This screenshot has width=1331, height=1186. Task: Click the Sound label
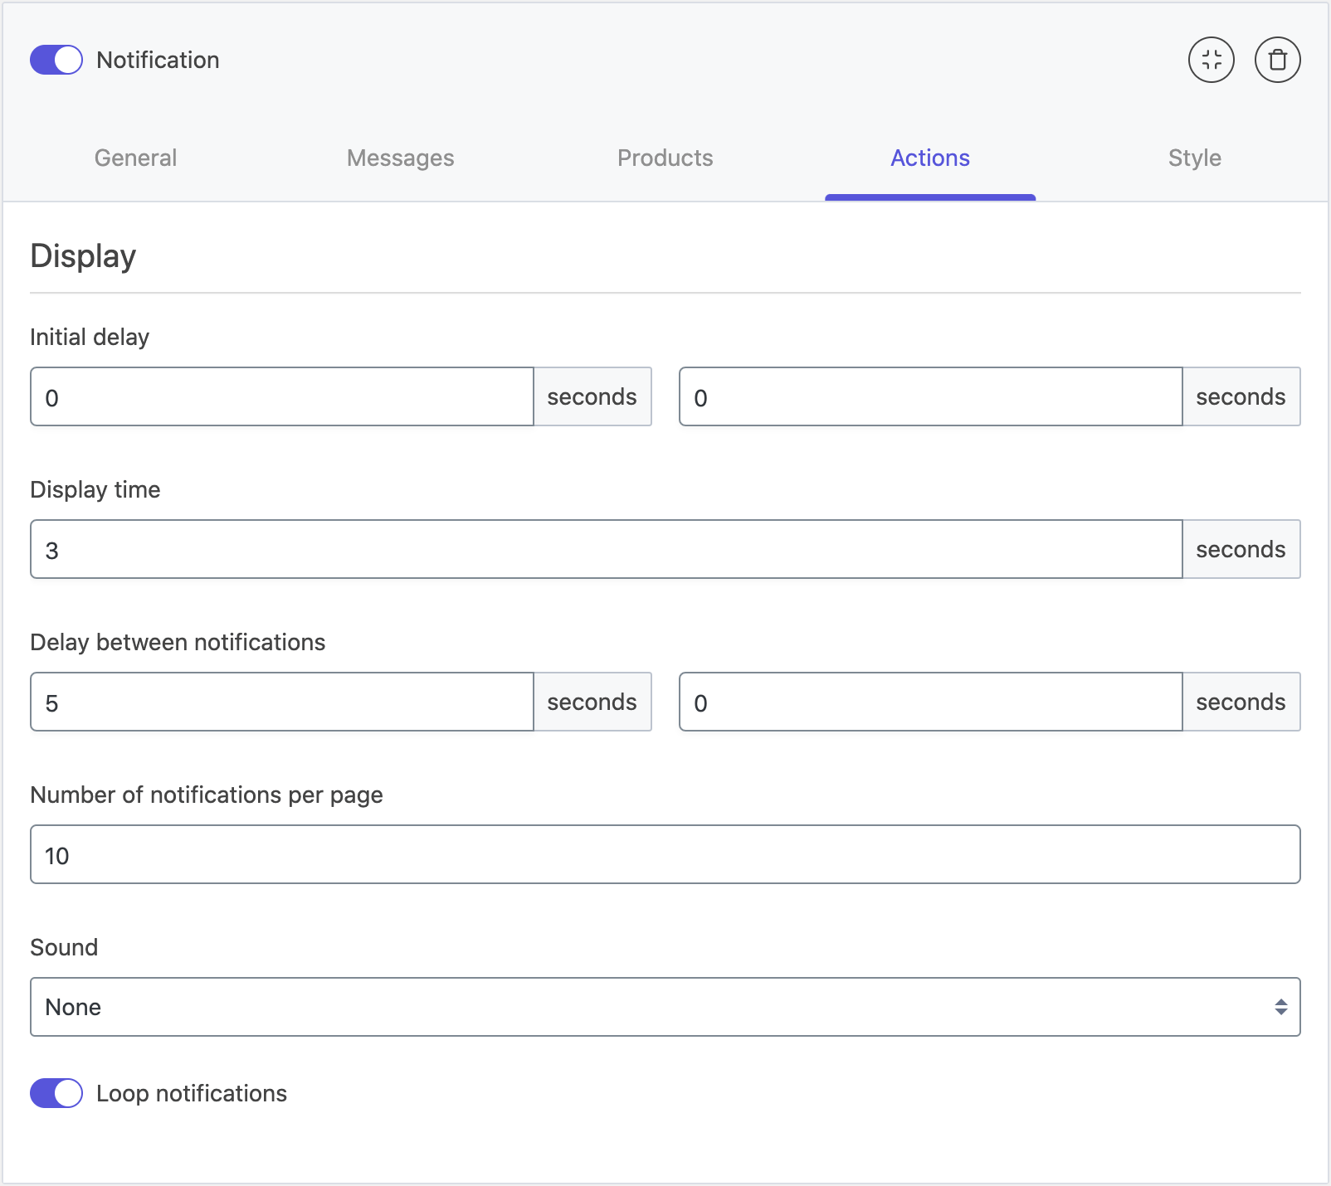(64, 947)
